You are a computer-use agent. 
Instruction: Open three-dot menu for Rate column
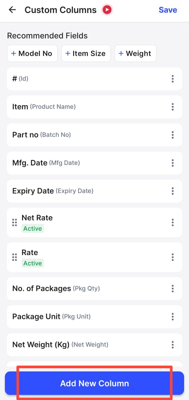(x=173, y=257)
